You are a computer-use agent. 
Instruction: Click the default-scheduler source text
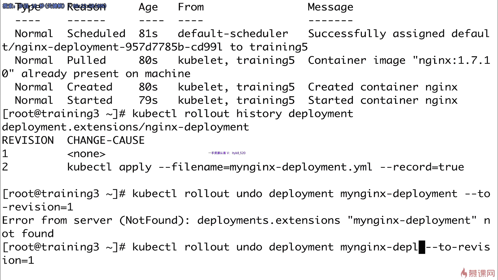[x=233, y=34]
